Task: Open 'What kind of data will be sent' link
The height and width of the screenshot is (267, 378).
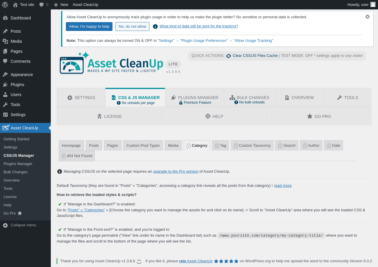Action: 199,26
